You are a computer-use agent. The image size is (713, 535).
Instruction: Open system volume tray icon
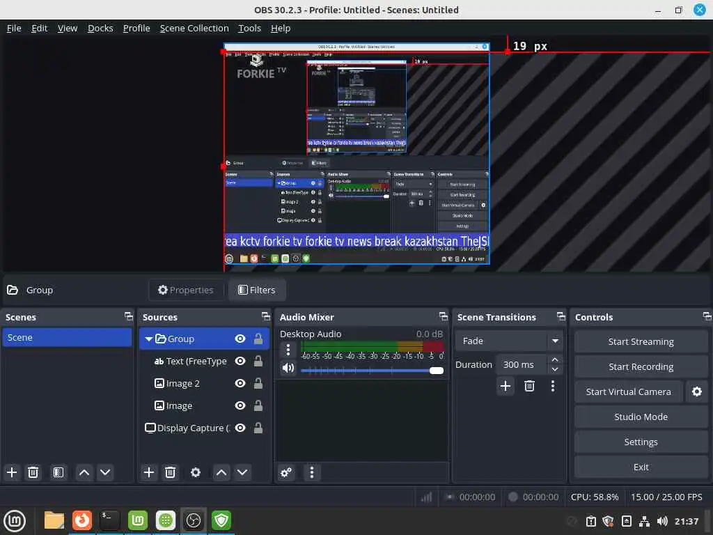(661, 521)
